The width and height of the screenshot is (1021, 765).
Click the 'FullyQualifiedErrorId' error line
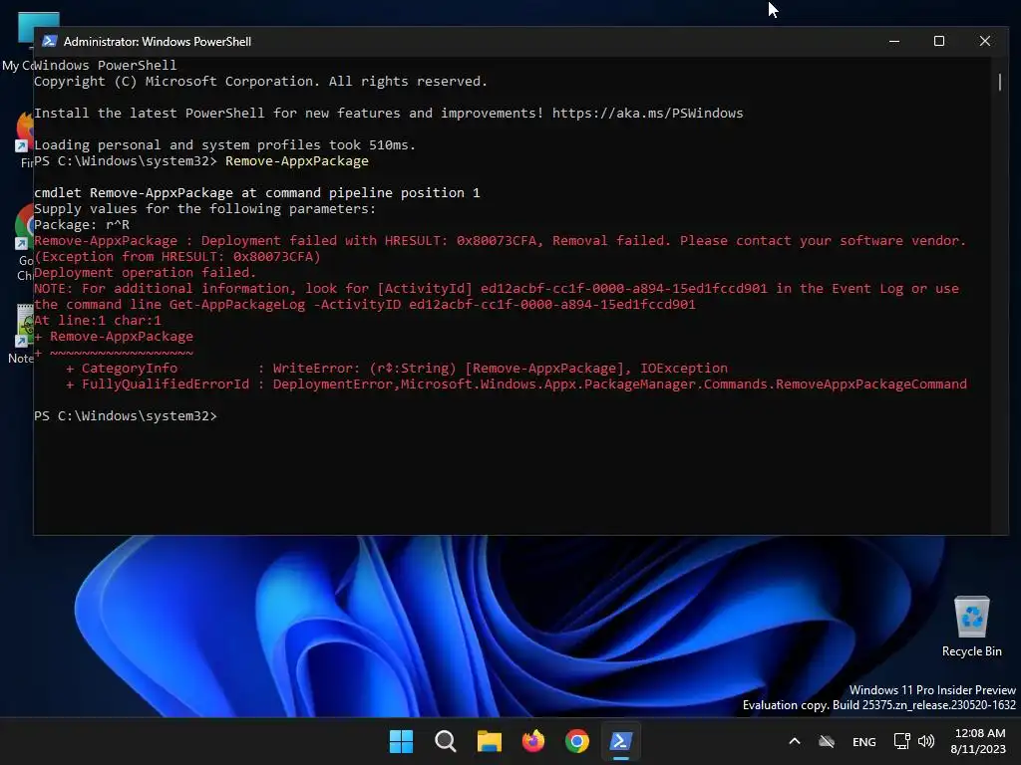pos(516,383)
